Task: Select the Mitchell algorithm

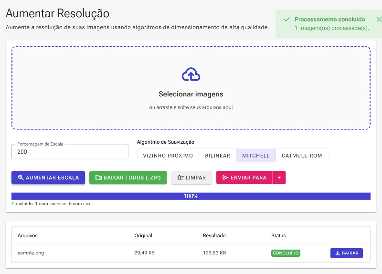Action: click(256, 156)
